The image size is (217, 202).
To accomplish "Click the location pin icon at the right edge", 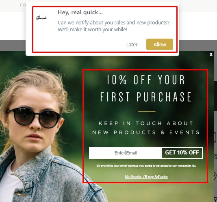I will 215,176.
